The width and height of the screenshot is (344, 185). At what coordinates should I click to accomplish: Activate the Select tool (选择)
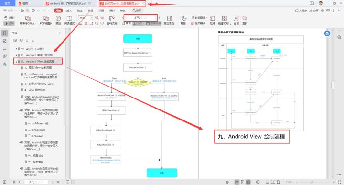(9, 23)
